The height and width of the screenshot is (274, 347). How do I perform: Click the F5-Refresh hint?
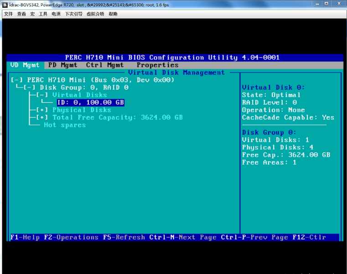tap(124, 237)
